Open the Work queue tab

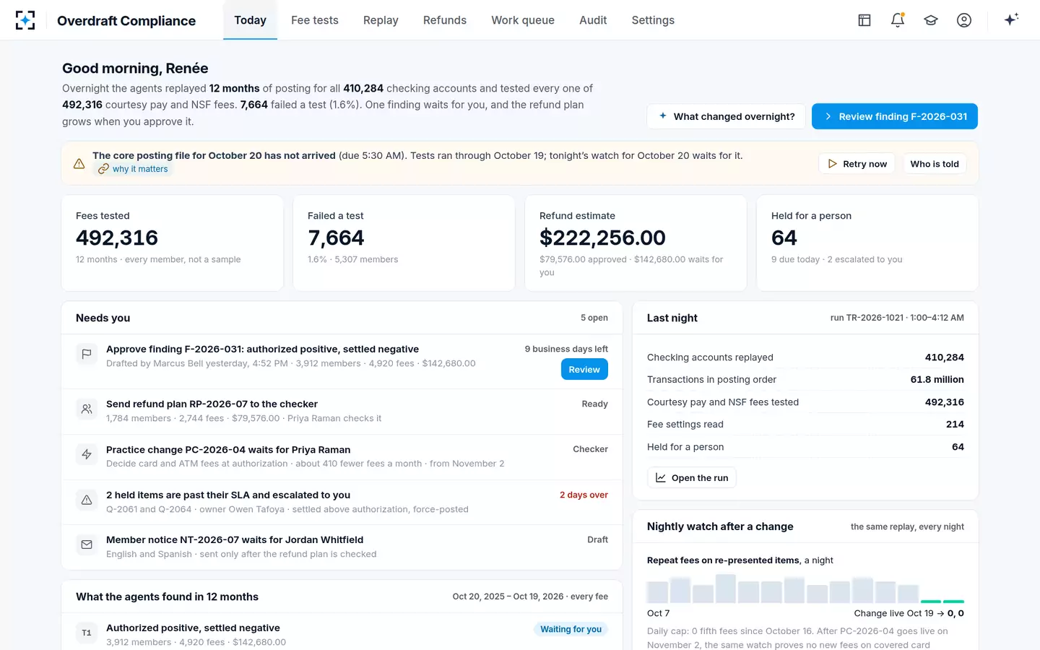(x=523, y=20)
